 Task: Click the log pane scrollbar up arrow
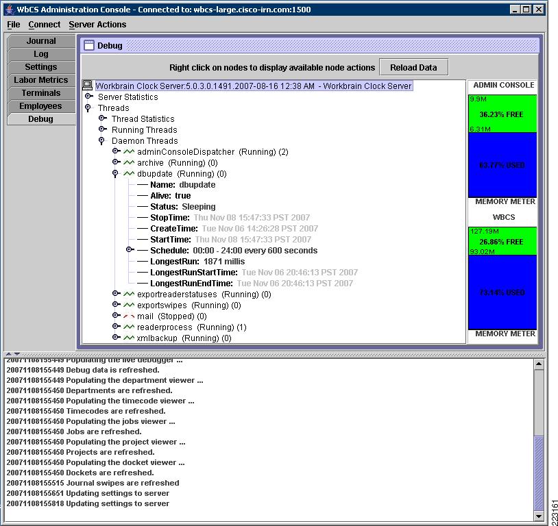[x=539, y=364]
